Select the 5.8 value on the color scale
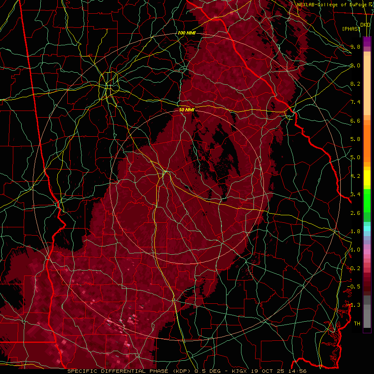 click(x=355, y=139)
